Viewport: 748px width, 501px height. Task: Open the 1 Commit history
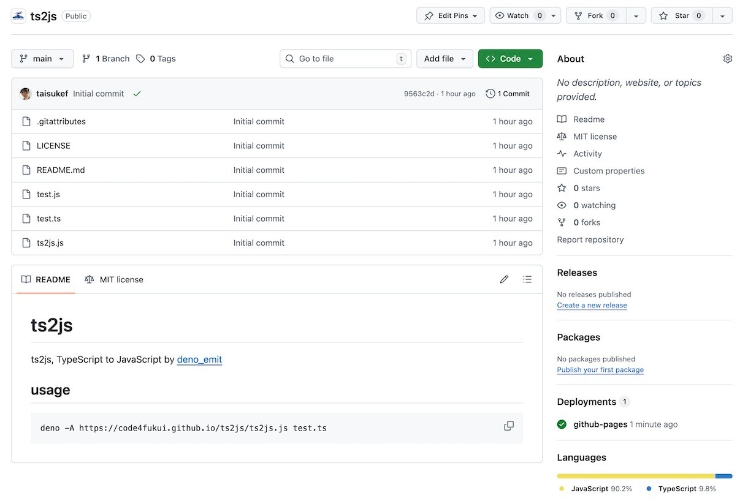point(507,94)
